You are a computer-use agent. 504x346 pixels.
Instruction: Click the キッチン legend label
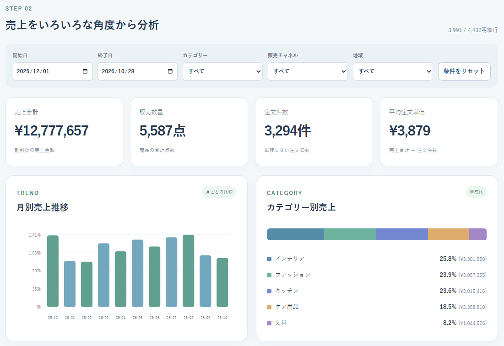click(287, 291)
